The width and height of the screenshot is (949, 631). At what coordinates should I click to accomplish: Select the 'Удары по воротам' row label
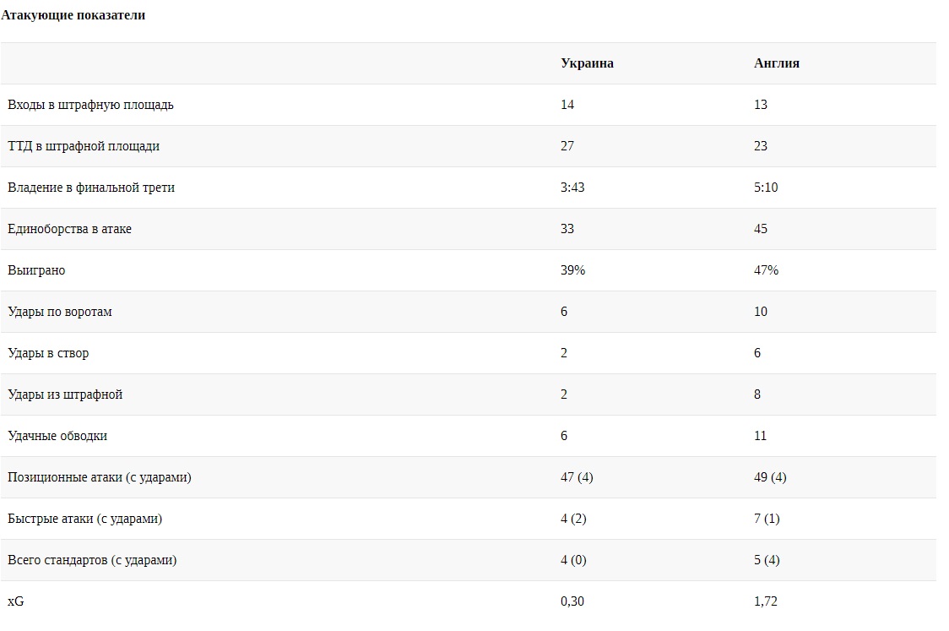pyautogui.click(x=60, y=312)
